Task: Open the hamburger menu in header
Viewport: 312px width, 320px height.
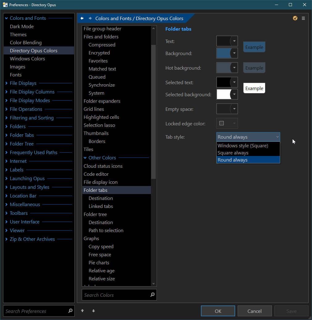Action: point(303,18)
